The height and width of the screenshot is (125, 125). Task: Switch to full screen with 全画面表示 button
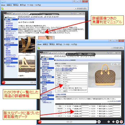pos(90,54)
